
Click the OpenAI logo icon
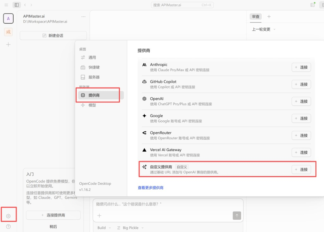coord(144,99)
